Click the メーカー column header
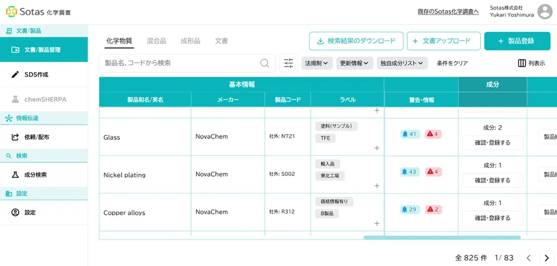The image size is (557, 266). click(228, 100)
